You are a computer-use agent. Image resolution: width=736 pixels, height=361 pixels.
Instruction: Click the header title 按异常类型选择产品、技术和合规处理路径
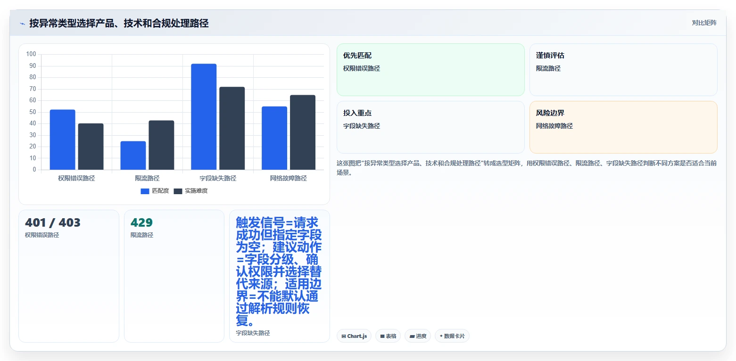point(119,23)
